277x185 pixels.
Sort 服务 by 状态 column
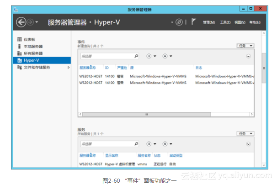tap(157, 155)
